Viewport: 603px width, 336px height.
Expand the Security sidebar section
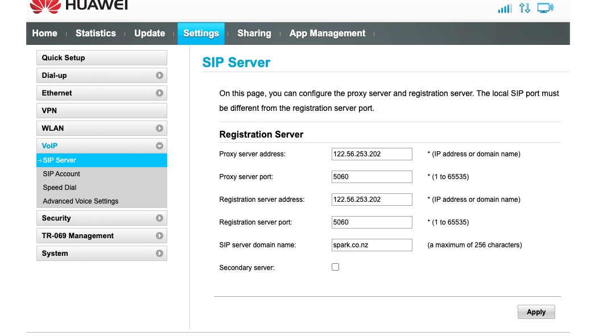101,218
